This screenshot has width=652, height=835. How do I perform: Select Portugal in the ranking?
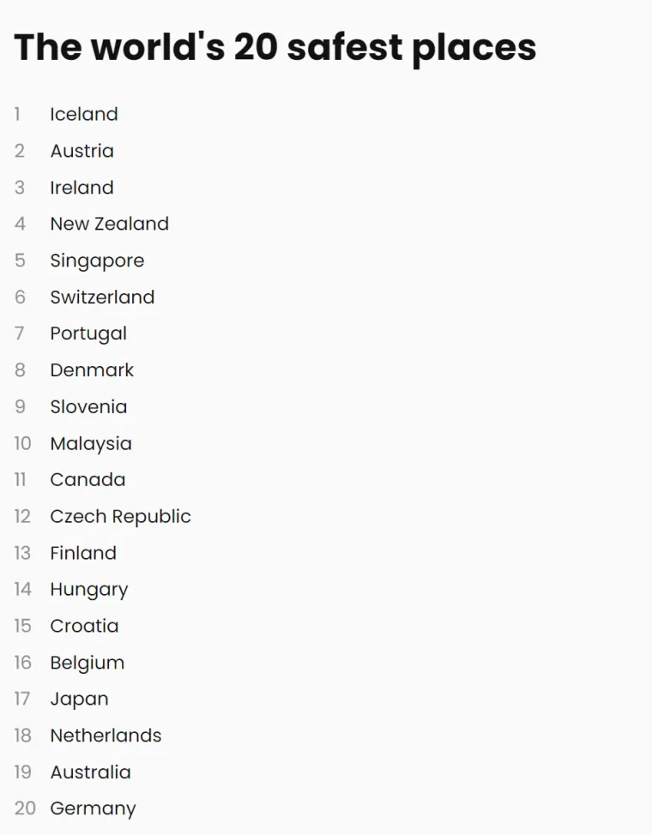click(88, 333)
